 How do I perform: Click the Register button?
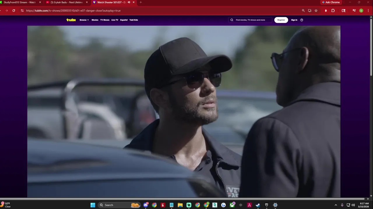[281, 20]
